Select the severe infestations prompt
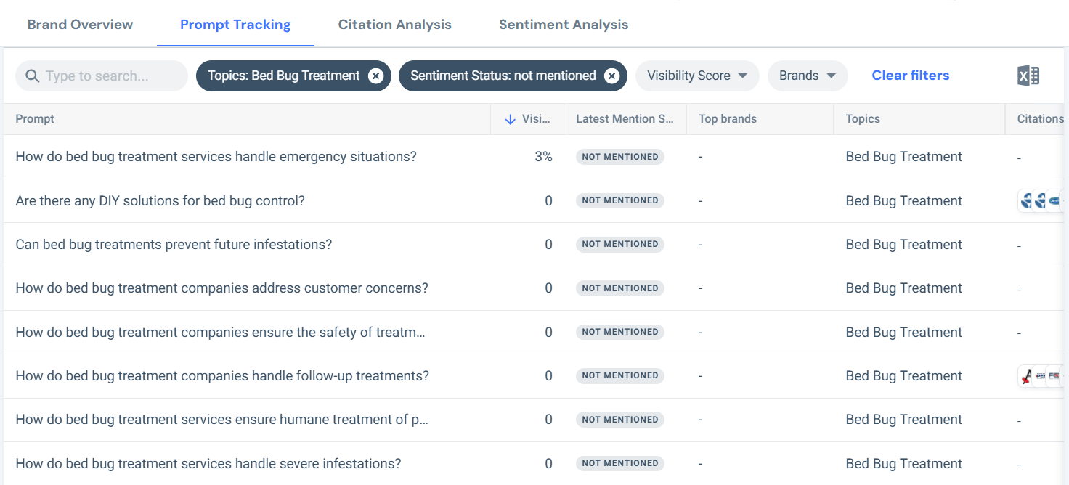Viewport: 1069px width, 485px height. 208,464
